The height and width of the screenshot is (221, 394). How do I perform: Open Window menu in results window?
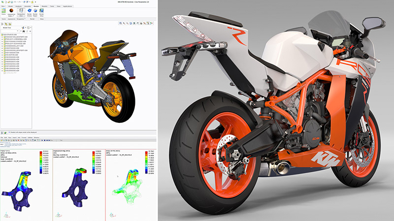coord(36,138)
